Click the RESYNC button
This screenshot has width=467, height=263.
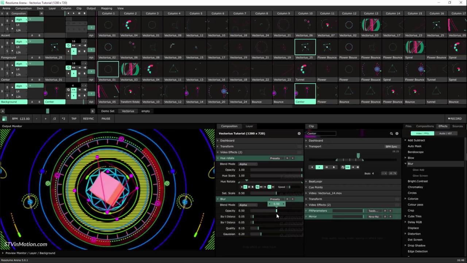(88, 119)
